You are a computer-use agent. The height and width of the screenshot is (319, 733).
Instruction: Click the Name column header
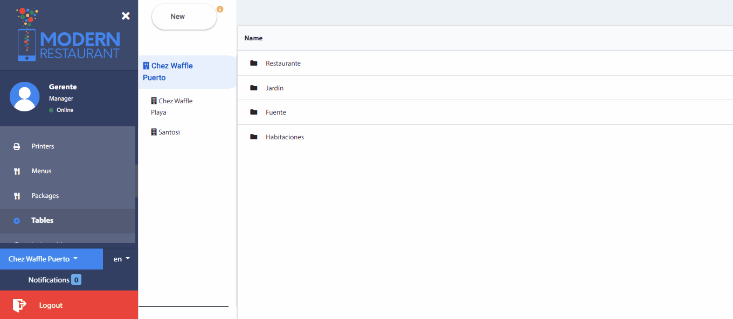coord(253,38)
